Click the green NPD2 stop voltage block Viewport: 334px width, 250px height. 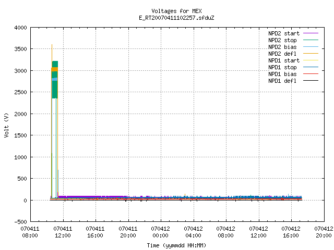coord(55,89)
